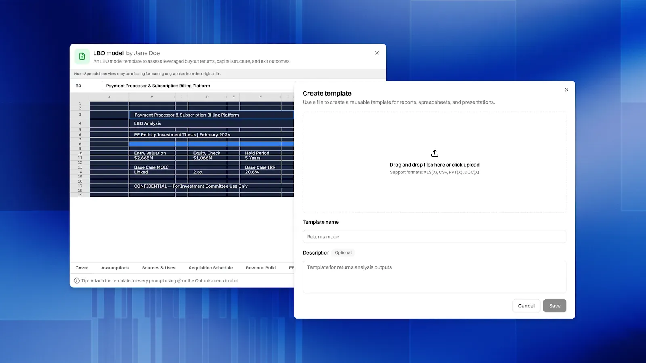Click the green spreadsheet file icon
Image resolution: width=646 pixels, height=363 pixels.
click(x=82, y=56)
